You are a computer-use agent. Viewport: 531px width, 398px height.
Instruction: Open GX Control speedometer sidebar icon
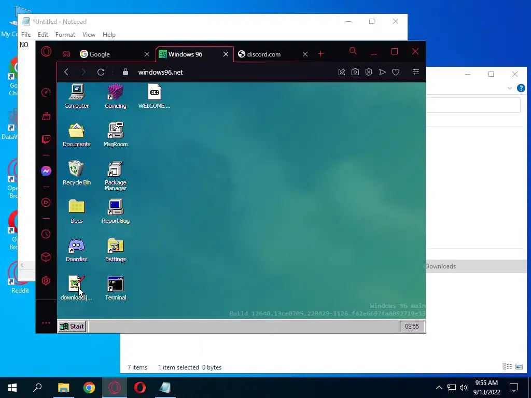click(x=46, y=92)
